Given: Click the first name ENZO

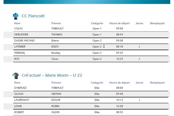Looking at the screenshot, I should [x=55, y=47].
